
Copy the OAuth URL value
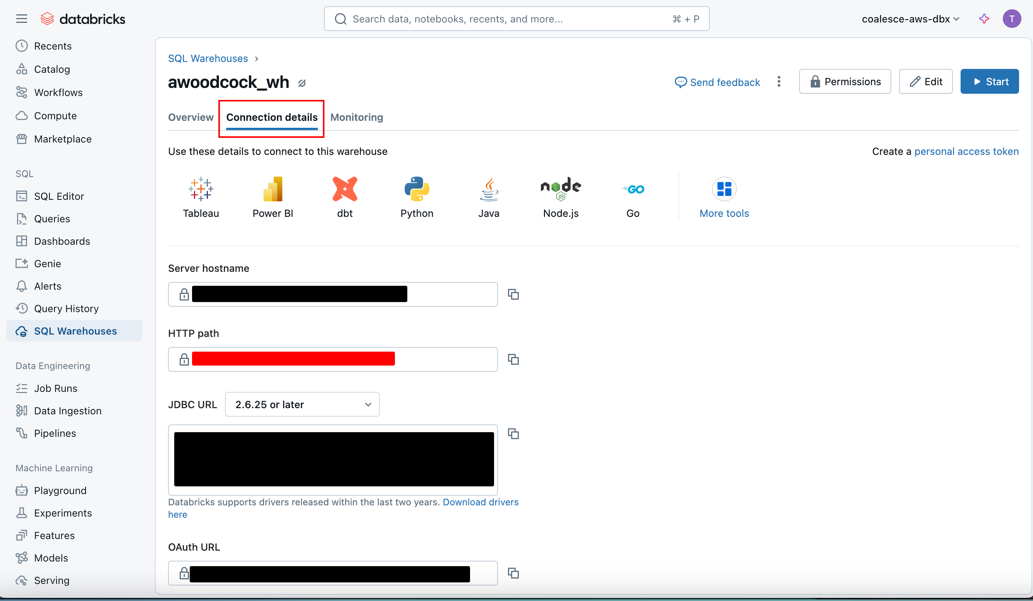513,573
